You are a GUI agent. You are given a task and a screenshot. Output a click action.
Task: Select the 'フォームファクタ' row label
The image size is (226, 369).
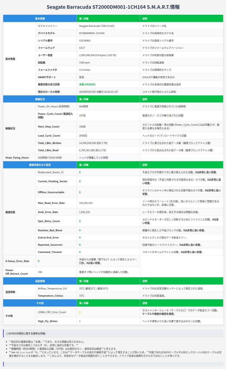[x=48, y=70]
